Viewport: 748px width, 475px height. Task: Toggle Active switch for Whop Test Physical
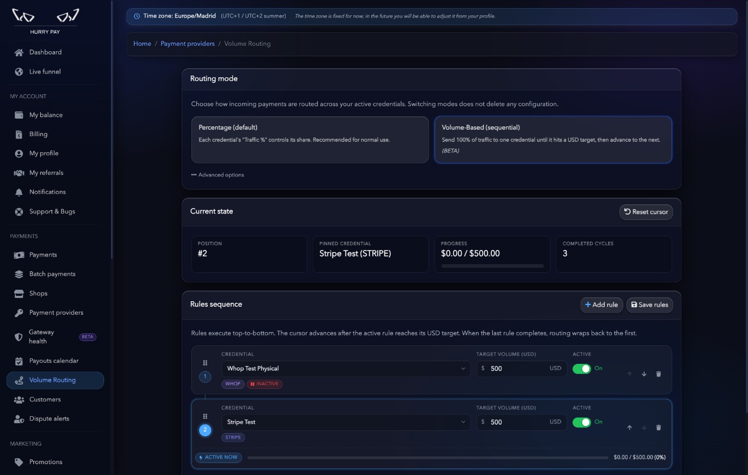[582, 369]
